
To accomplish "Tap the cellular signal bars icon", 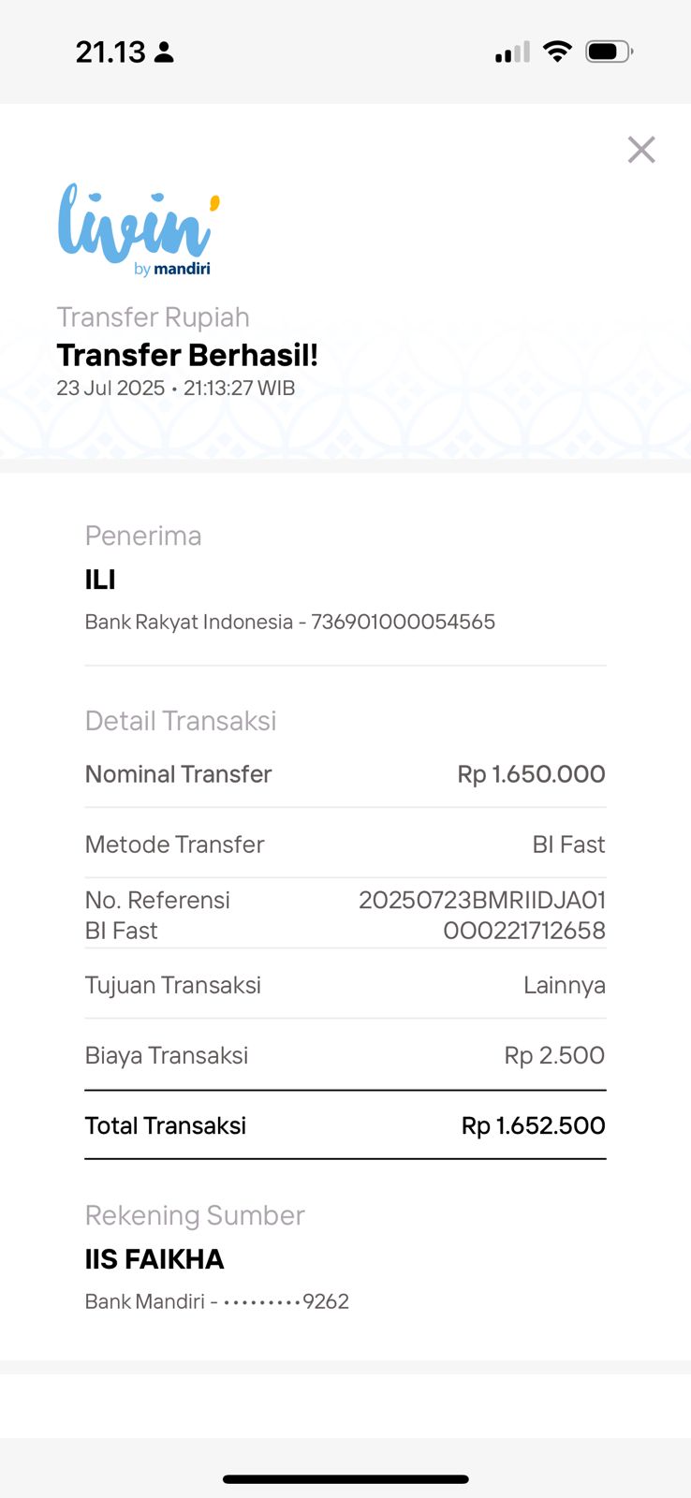I will 512,52.
